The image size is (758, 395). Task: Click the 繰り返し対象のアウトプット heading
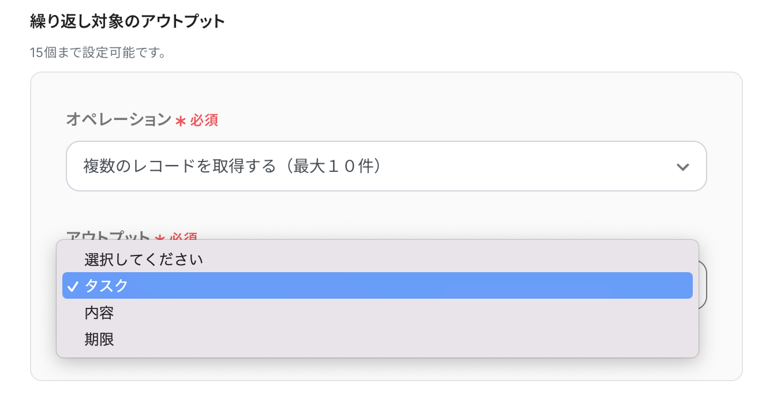[x=127, y=22]
